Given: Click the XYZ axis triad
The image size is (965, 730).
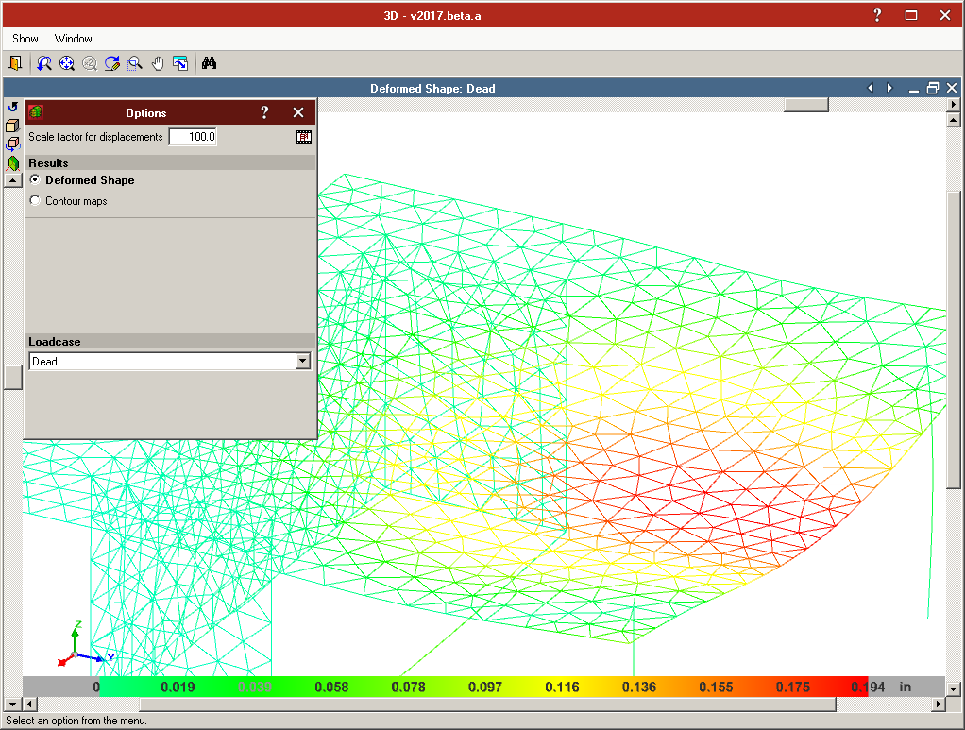Looking at the screenshot, I should pos(84,644).
